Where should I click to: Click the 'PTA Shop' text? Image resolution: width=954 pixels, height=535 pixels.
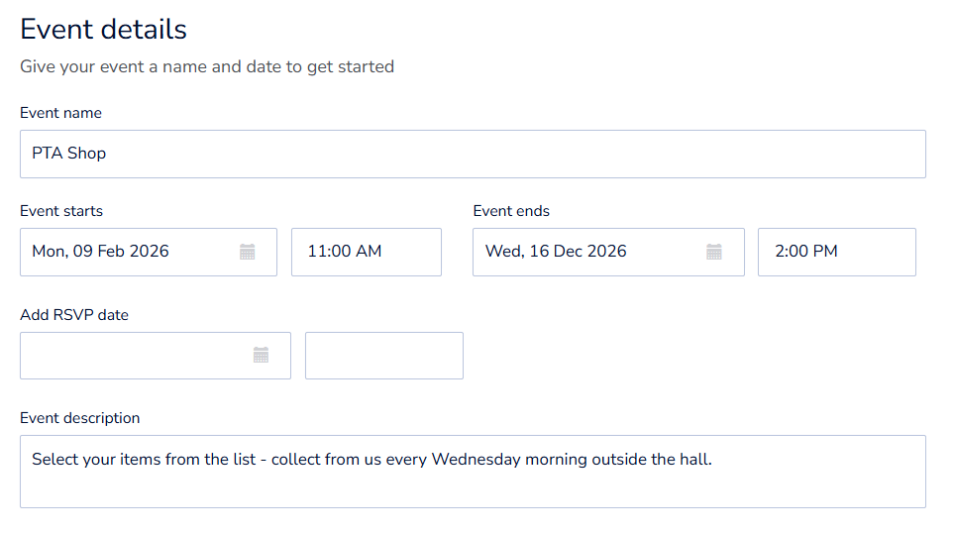[x=69, y=154]
